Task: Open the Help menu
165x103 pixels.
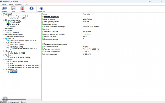Action: [26, 4]
